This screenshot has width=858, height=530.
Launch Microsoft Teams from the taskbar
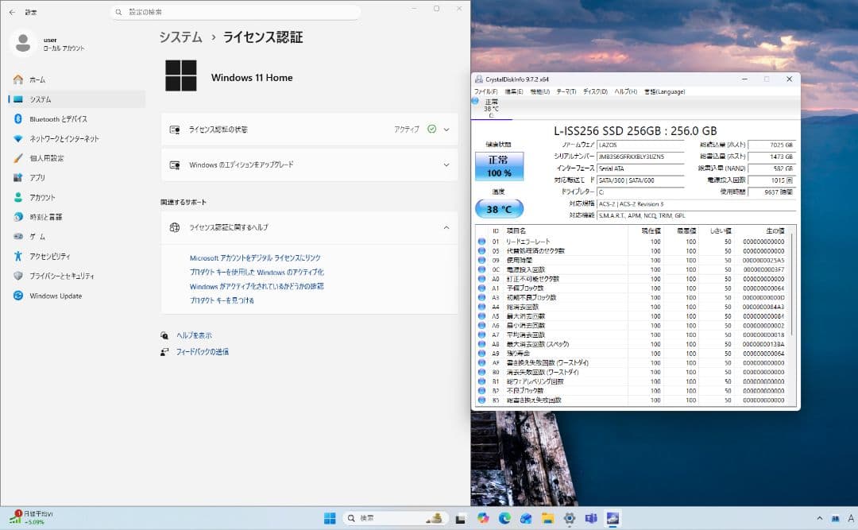point(591,517)
